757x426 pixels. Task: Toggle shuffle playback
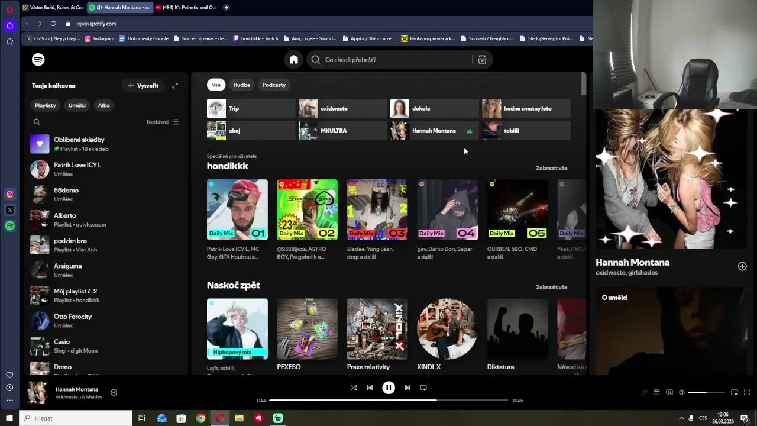point(354,388)
